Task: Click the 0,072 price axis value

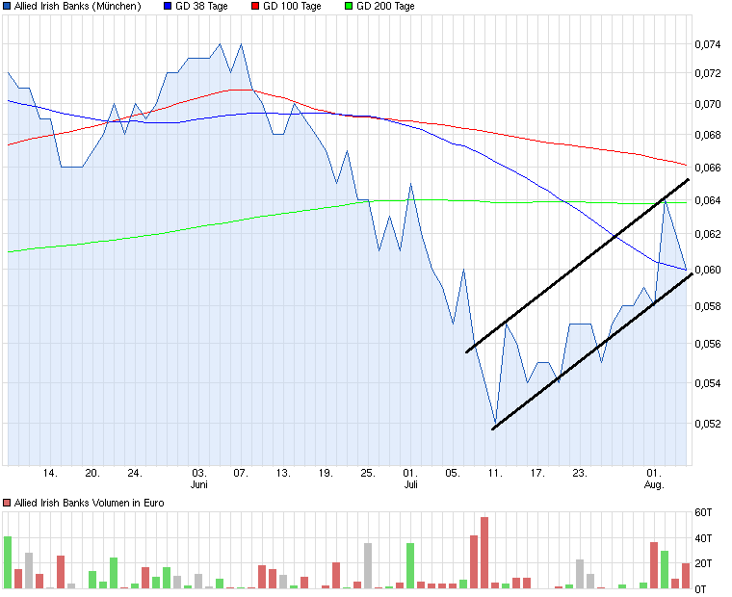Action: [708, 73]
